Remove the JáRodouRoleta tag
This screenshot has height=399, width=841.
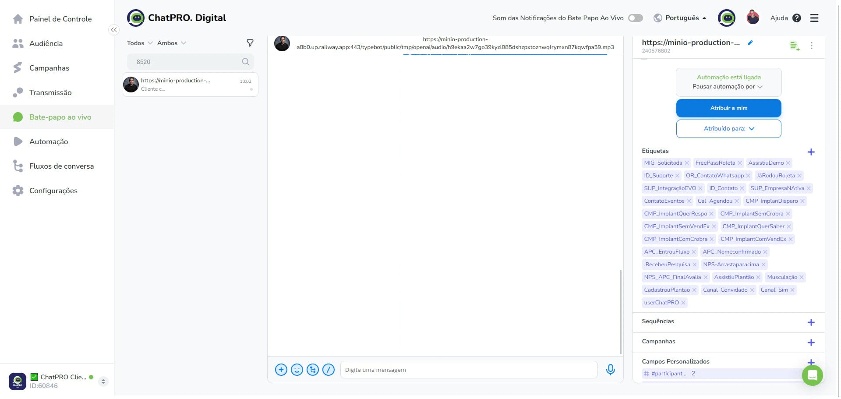point(799,176)
